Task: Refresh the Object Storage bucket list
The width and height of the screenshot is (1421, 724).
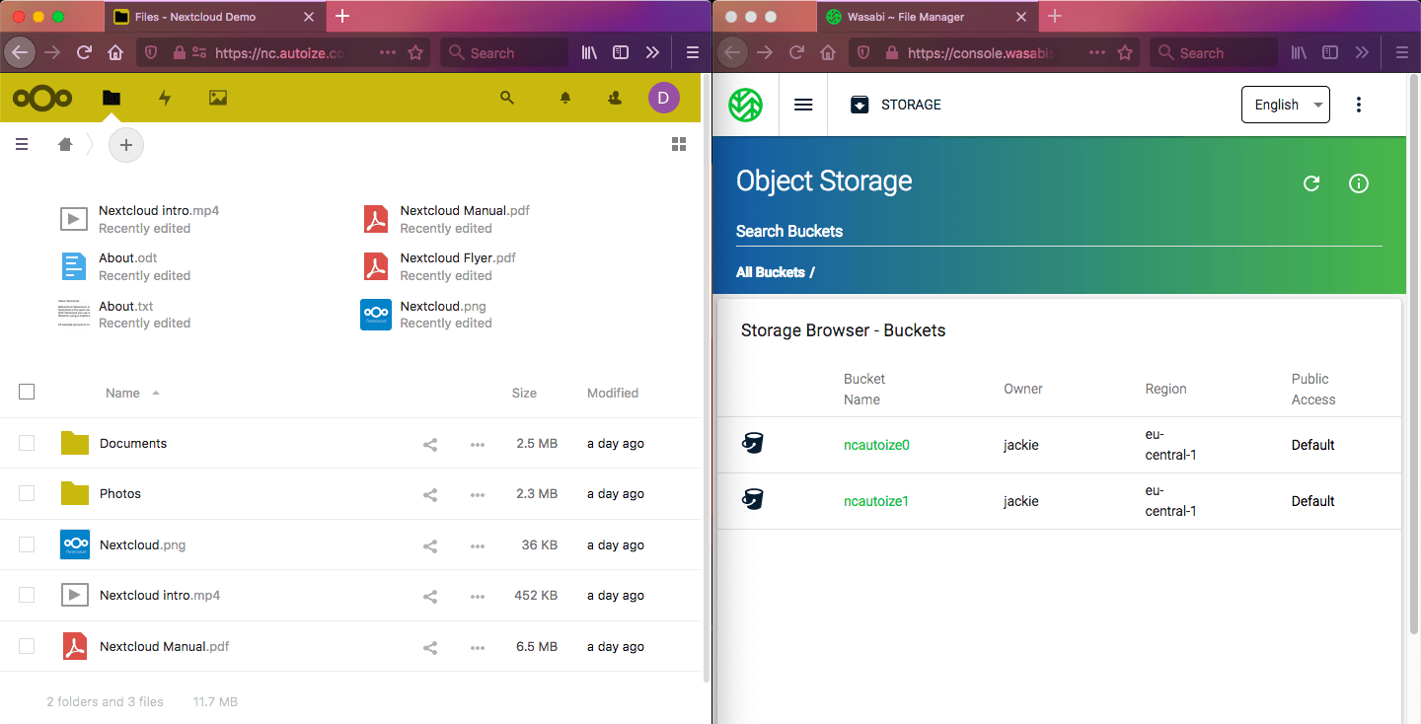Action: click(1311, 183)
